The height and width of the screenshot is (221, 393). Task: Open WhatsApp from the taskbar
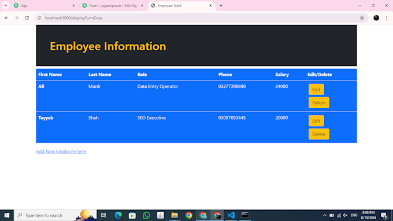[146, 215]
